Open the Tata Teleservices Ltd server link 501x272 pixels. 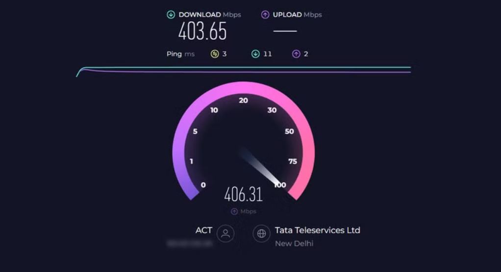pos(317,230)
